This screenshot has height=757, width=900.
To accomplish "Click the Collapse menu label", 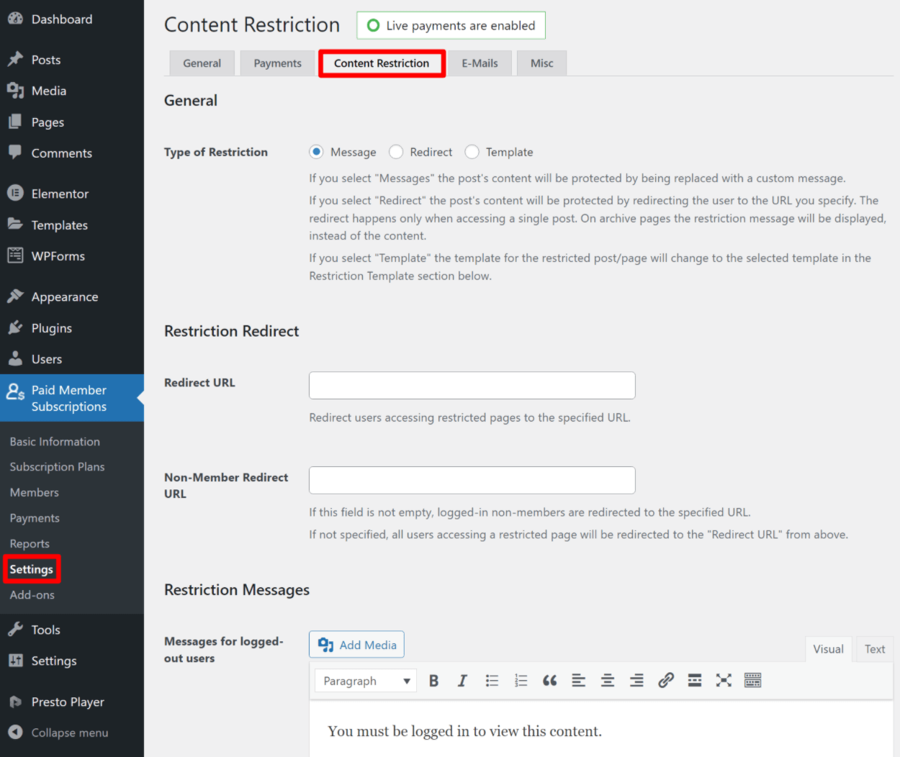I will [70, 733].
